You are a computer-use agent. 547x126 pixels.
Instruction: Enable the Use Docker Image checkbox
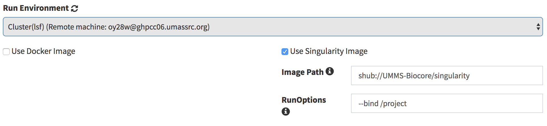pos(6,52)
